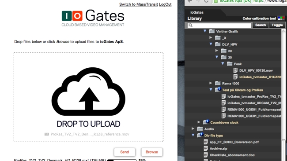Viewport: 287px width, 161px height.
Task: Click the browser address bar URL
Action: pos(270,1)
